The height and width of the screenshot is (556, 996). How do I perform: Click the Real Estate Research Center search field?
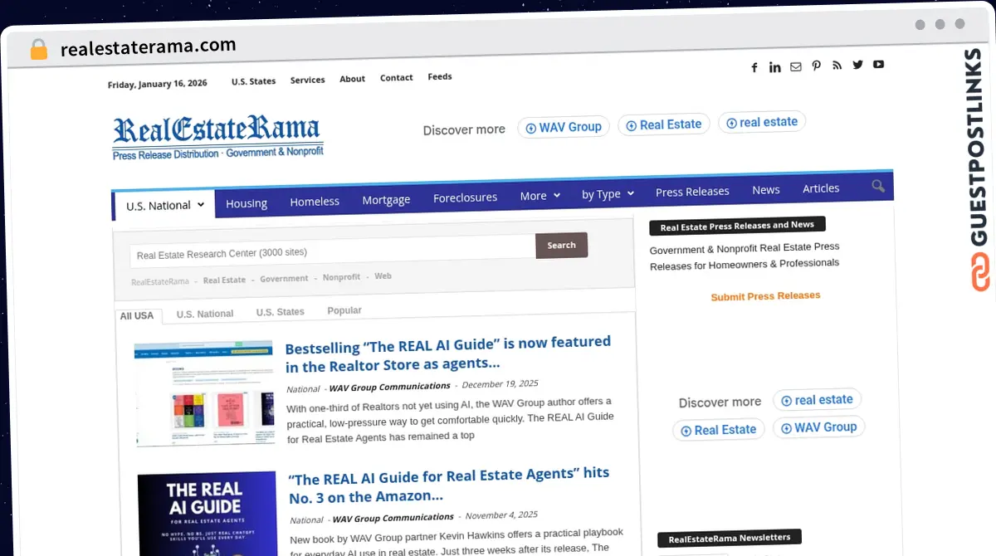point(332,251)
